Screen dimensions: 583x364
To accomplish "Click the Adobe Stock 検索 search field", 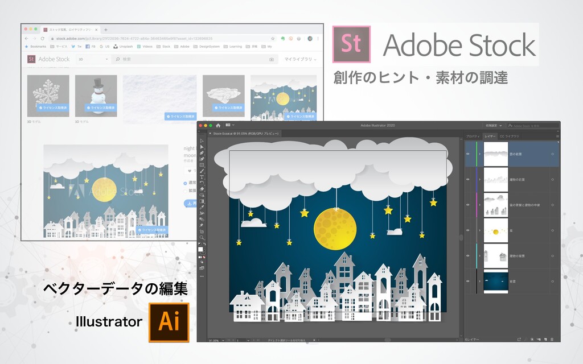I will click(195, 59).
